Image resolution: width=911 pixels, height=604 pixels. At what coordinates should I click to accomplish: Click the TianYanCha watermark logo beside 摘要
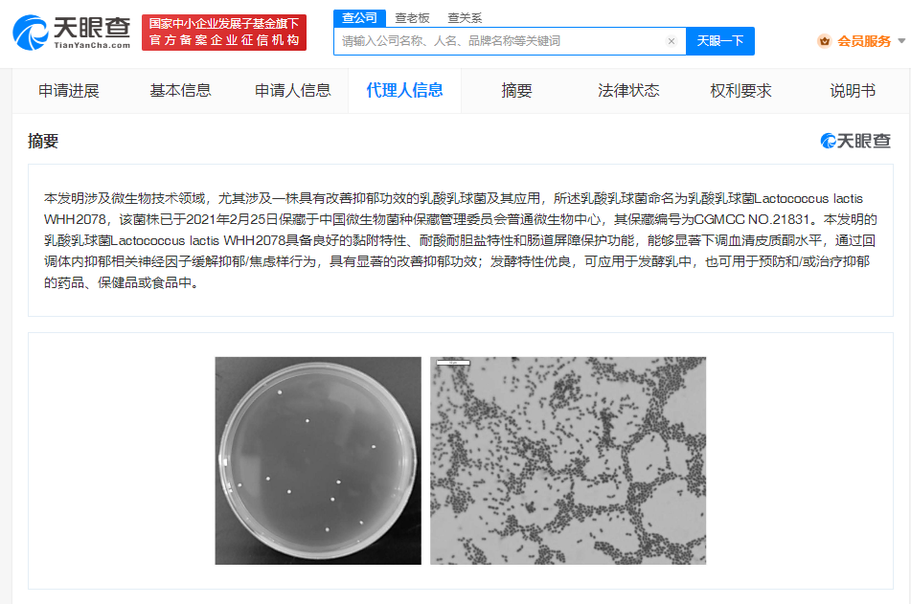point(855,141)
